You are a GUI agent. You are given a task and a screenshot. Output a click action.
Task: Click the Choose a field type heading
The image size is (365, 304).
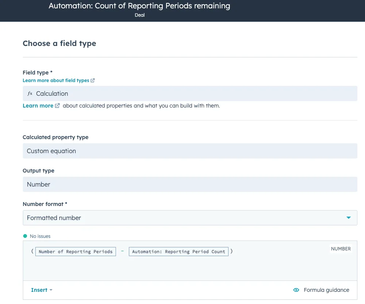(59, 43)
